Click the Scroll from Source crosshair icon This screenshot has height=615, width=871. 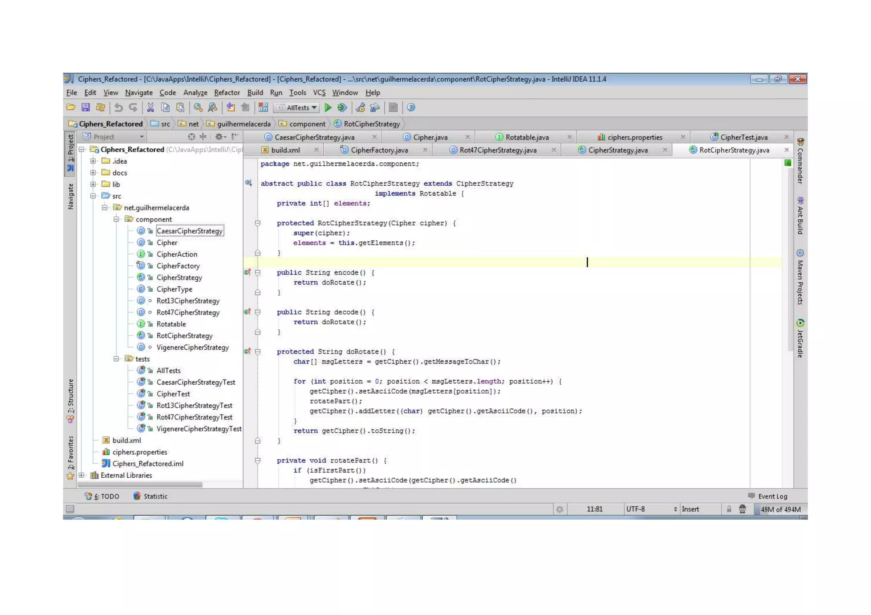pos(191,137)
